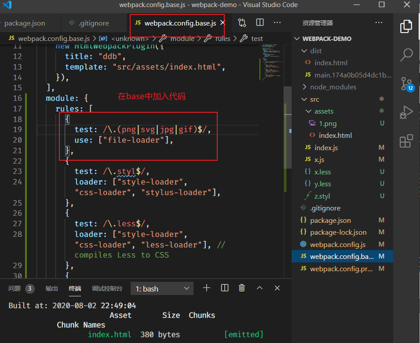Open the Explorer view in activity bar

(406, 26)
